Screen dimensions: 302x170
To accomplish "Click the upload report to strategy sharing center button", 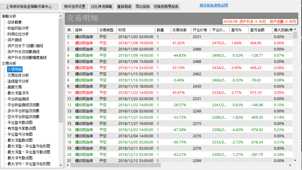I will point(29,6).
